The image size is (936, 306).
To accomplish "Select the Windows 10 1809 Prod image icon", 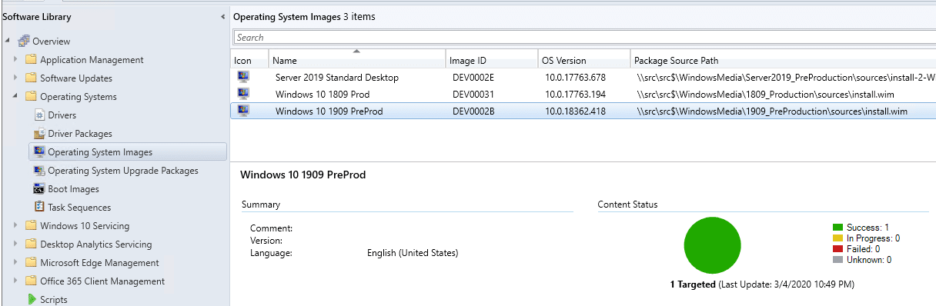I will [x=243, y=94].
